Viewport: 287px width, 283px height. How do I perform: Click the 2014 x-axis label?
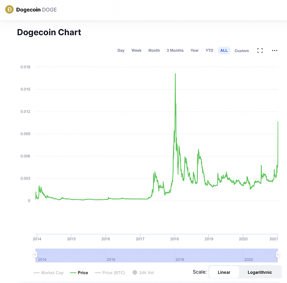(37, 239)
